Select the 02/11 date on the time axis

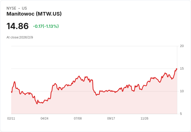[x=11, y=118]
